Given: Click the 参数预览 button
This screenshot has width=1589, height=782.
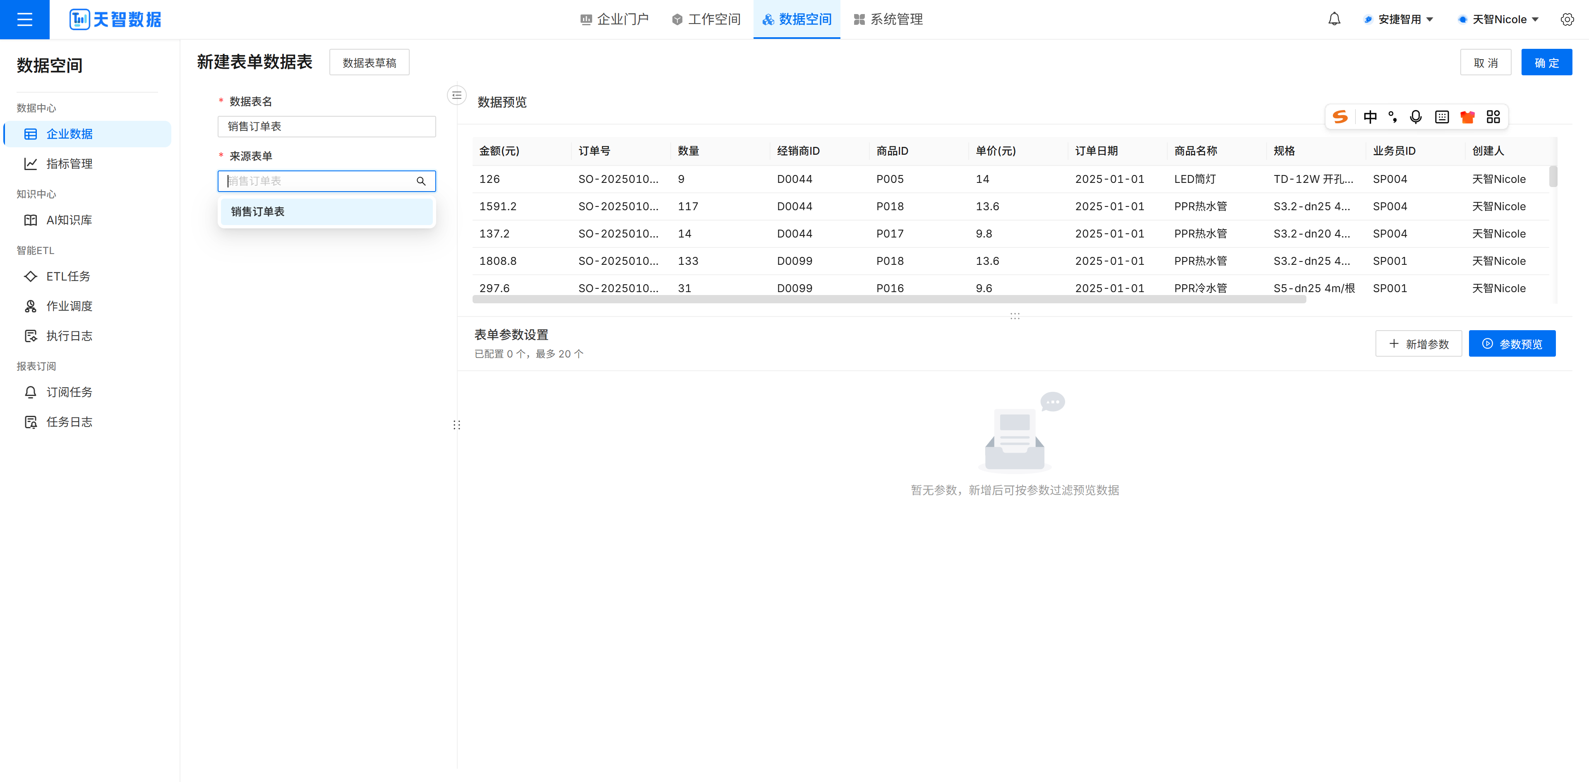Looking at the screenshot, I should (x=1512, y=343).
